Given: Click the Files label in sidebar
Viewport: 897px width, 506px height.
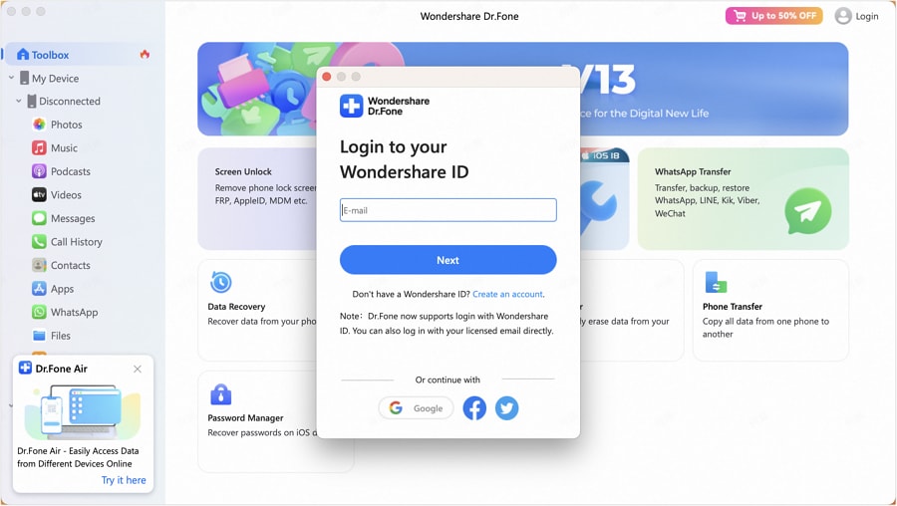Looking at the screenshot, I should pyautogui.click(x=61, y=336).
